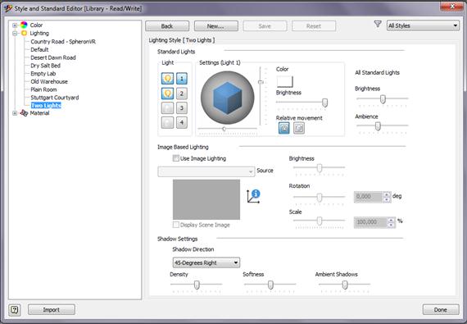
Task: Click the Scale percent value field
Action: [x=370, y=222]
